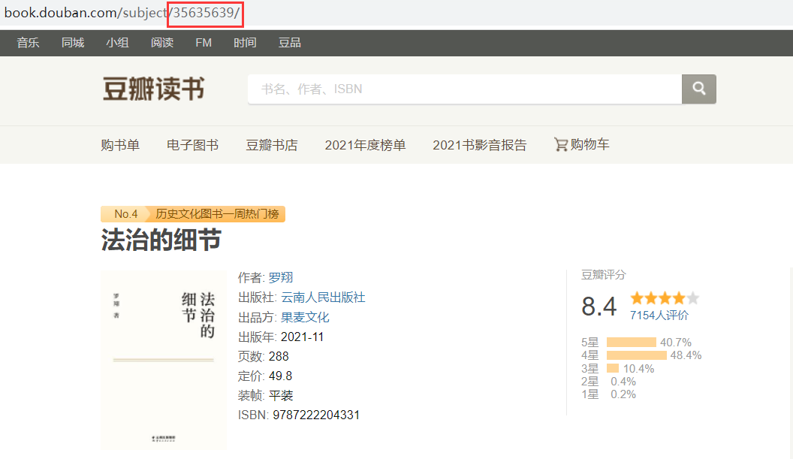Open the 阅读 nav item
Screen dimensions: 793x459
162,43
